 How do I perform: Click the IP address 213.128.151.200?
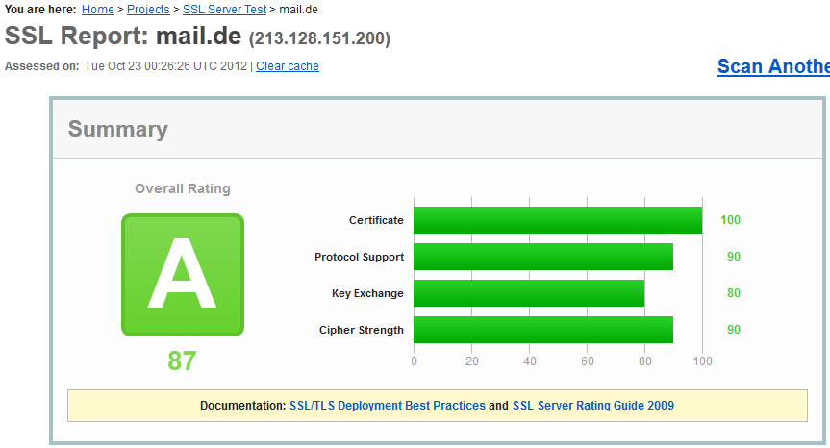tap(319, 38)
